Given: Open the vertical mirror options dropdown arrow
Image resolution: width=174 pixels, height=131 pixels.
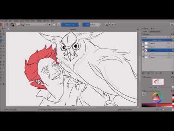Looking at the screenshot, I should pyautogui.click(x=115, y=25).
